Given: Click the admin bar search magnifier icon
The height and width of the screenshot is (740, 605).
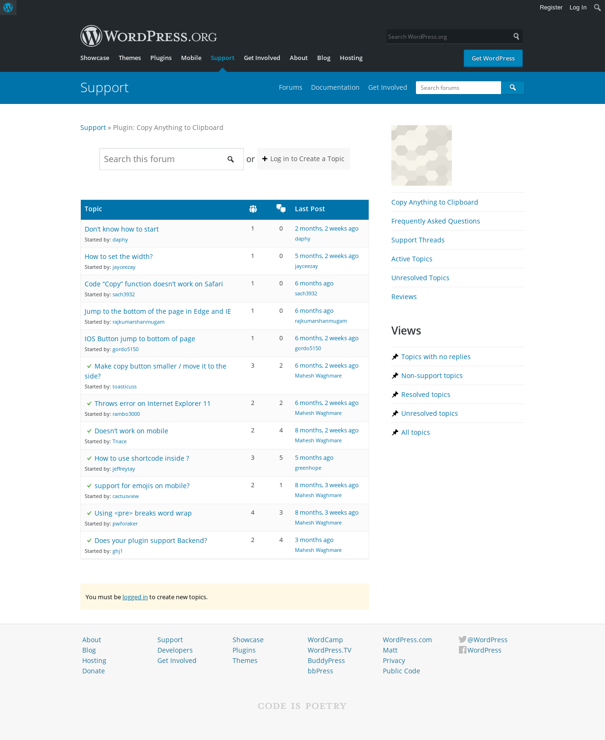Looking at the screenshot, I should coord(597,8).
